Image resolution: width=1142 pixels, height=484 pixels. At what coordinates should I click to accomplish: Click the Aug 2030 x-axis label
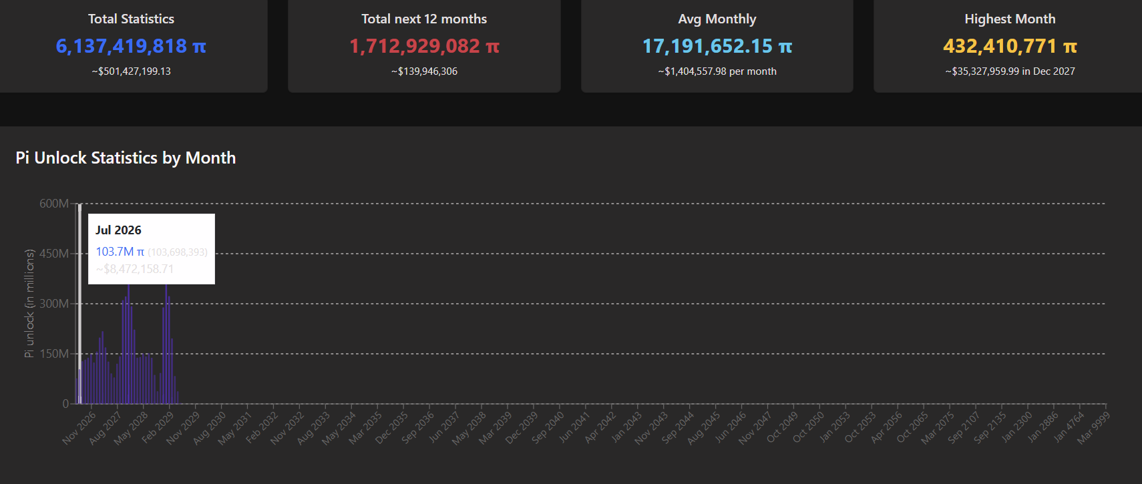click(x=210, y=428)
